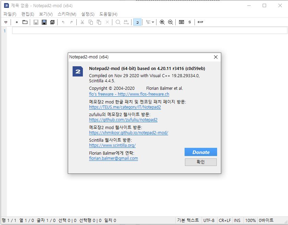The width and height of the screenshot is (288, 225).
Task: Maximize the Notepad2-mod main window
Action: [264, 5]
